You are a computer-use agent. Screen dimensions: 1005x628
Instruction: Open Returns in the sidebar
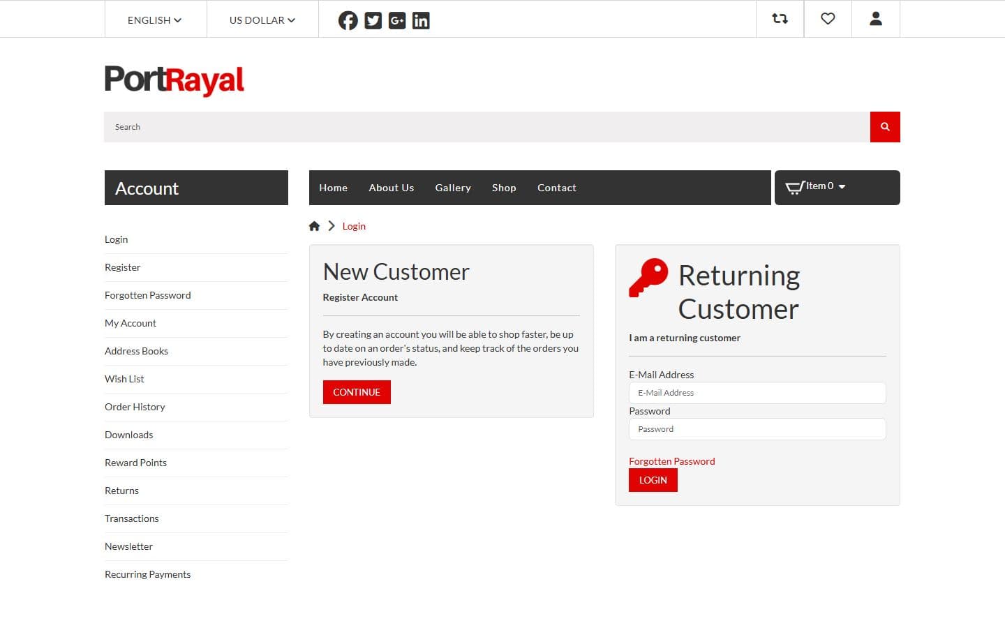(122, 491)
